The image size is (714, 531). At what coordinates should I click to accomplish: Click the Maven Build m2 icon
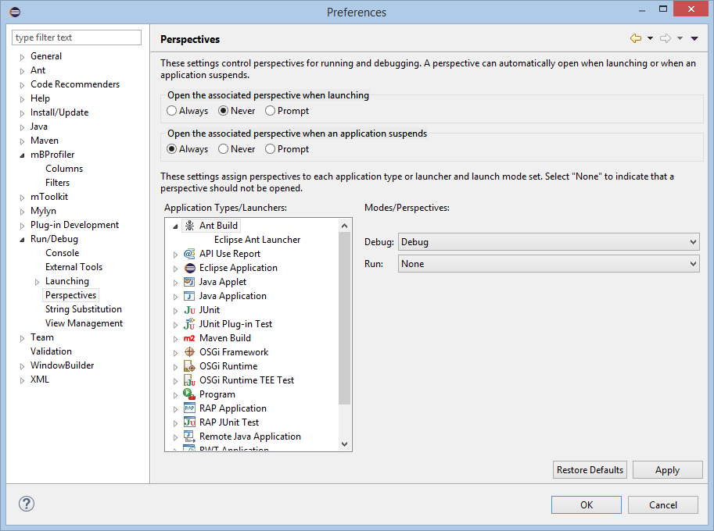click(x=189, y=338)
